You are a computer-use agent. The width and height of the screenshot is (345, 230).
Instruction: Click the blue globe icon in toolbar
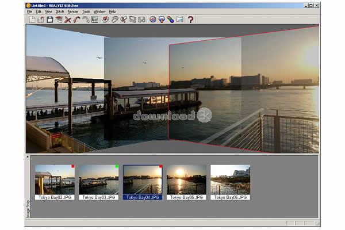[x=153, y=20]
